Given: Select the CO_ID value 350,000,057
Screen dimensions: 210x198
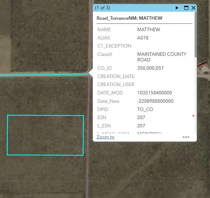Looking at the screenshot, I should point(150,68).
